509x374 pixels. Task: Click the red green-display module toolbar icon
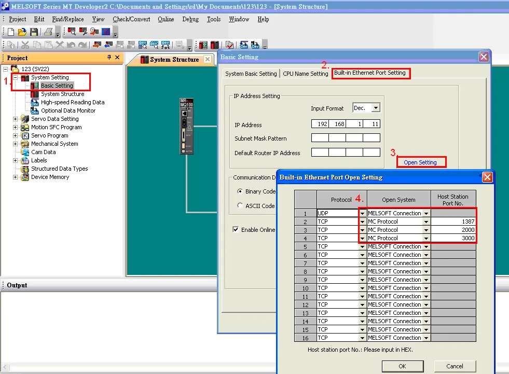(x=203, y=45)
